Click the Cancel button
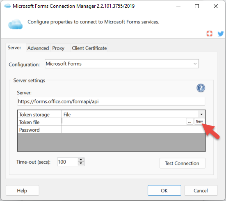226x201 pixels. (201, 190)
